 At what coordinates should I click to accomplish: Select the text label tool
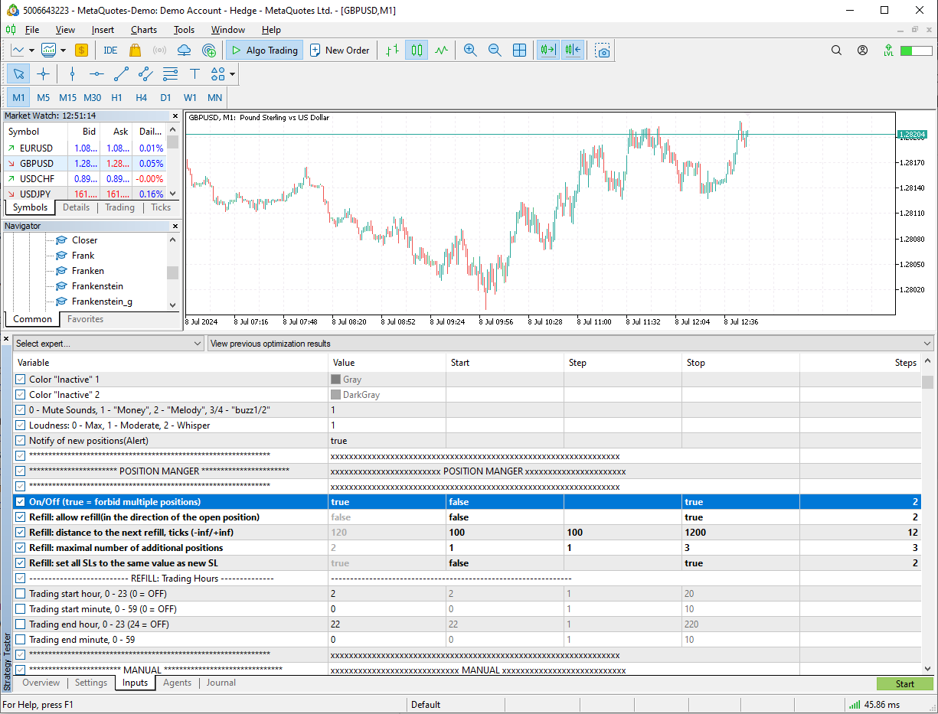[x=194, y=74]
